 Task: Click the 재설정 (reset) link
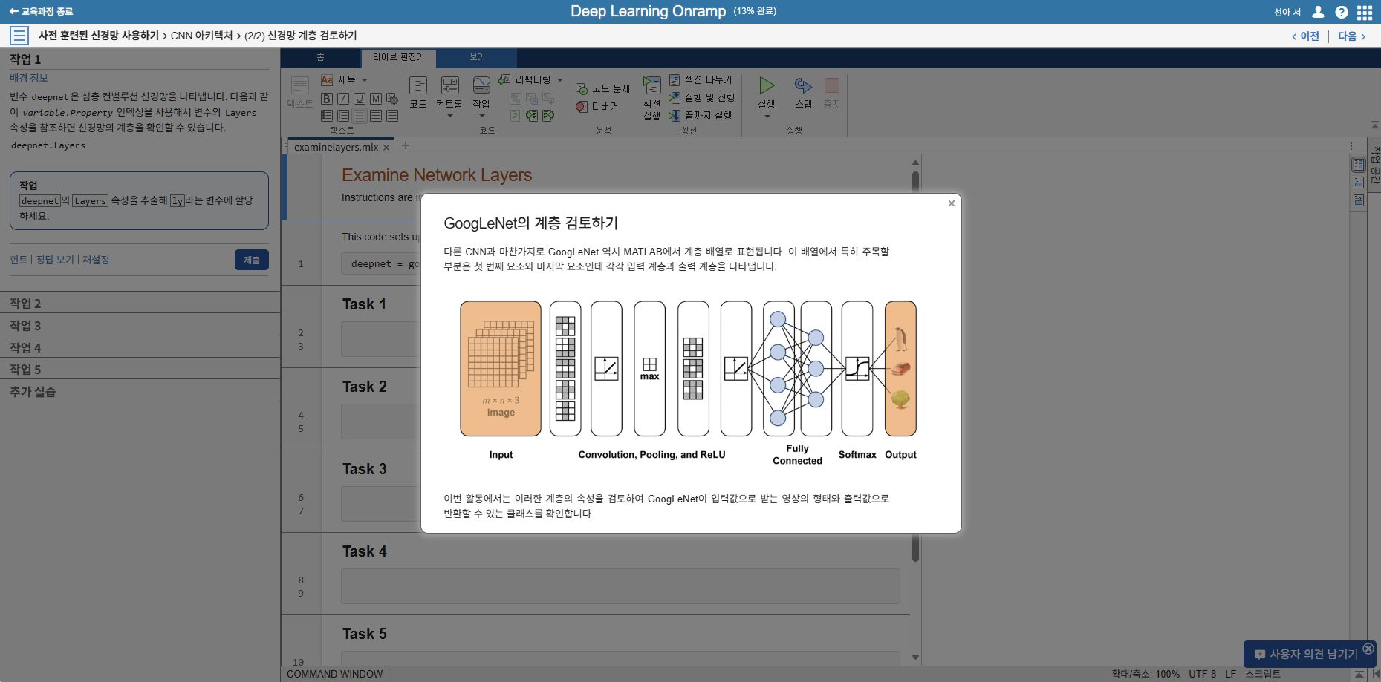click(96, 260)
